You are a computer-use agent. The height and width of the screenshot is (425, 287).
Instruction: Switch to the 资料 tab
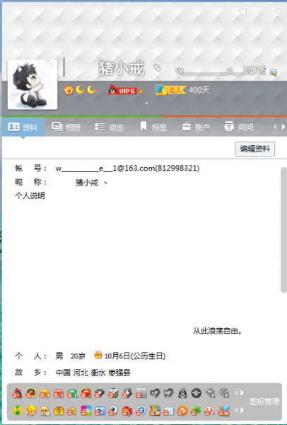coord(23,127)
